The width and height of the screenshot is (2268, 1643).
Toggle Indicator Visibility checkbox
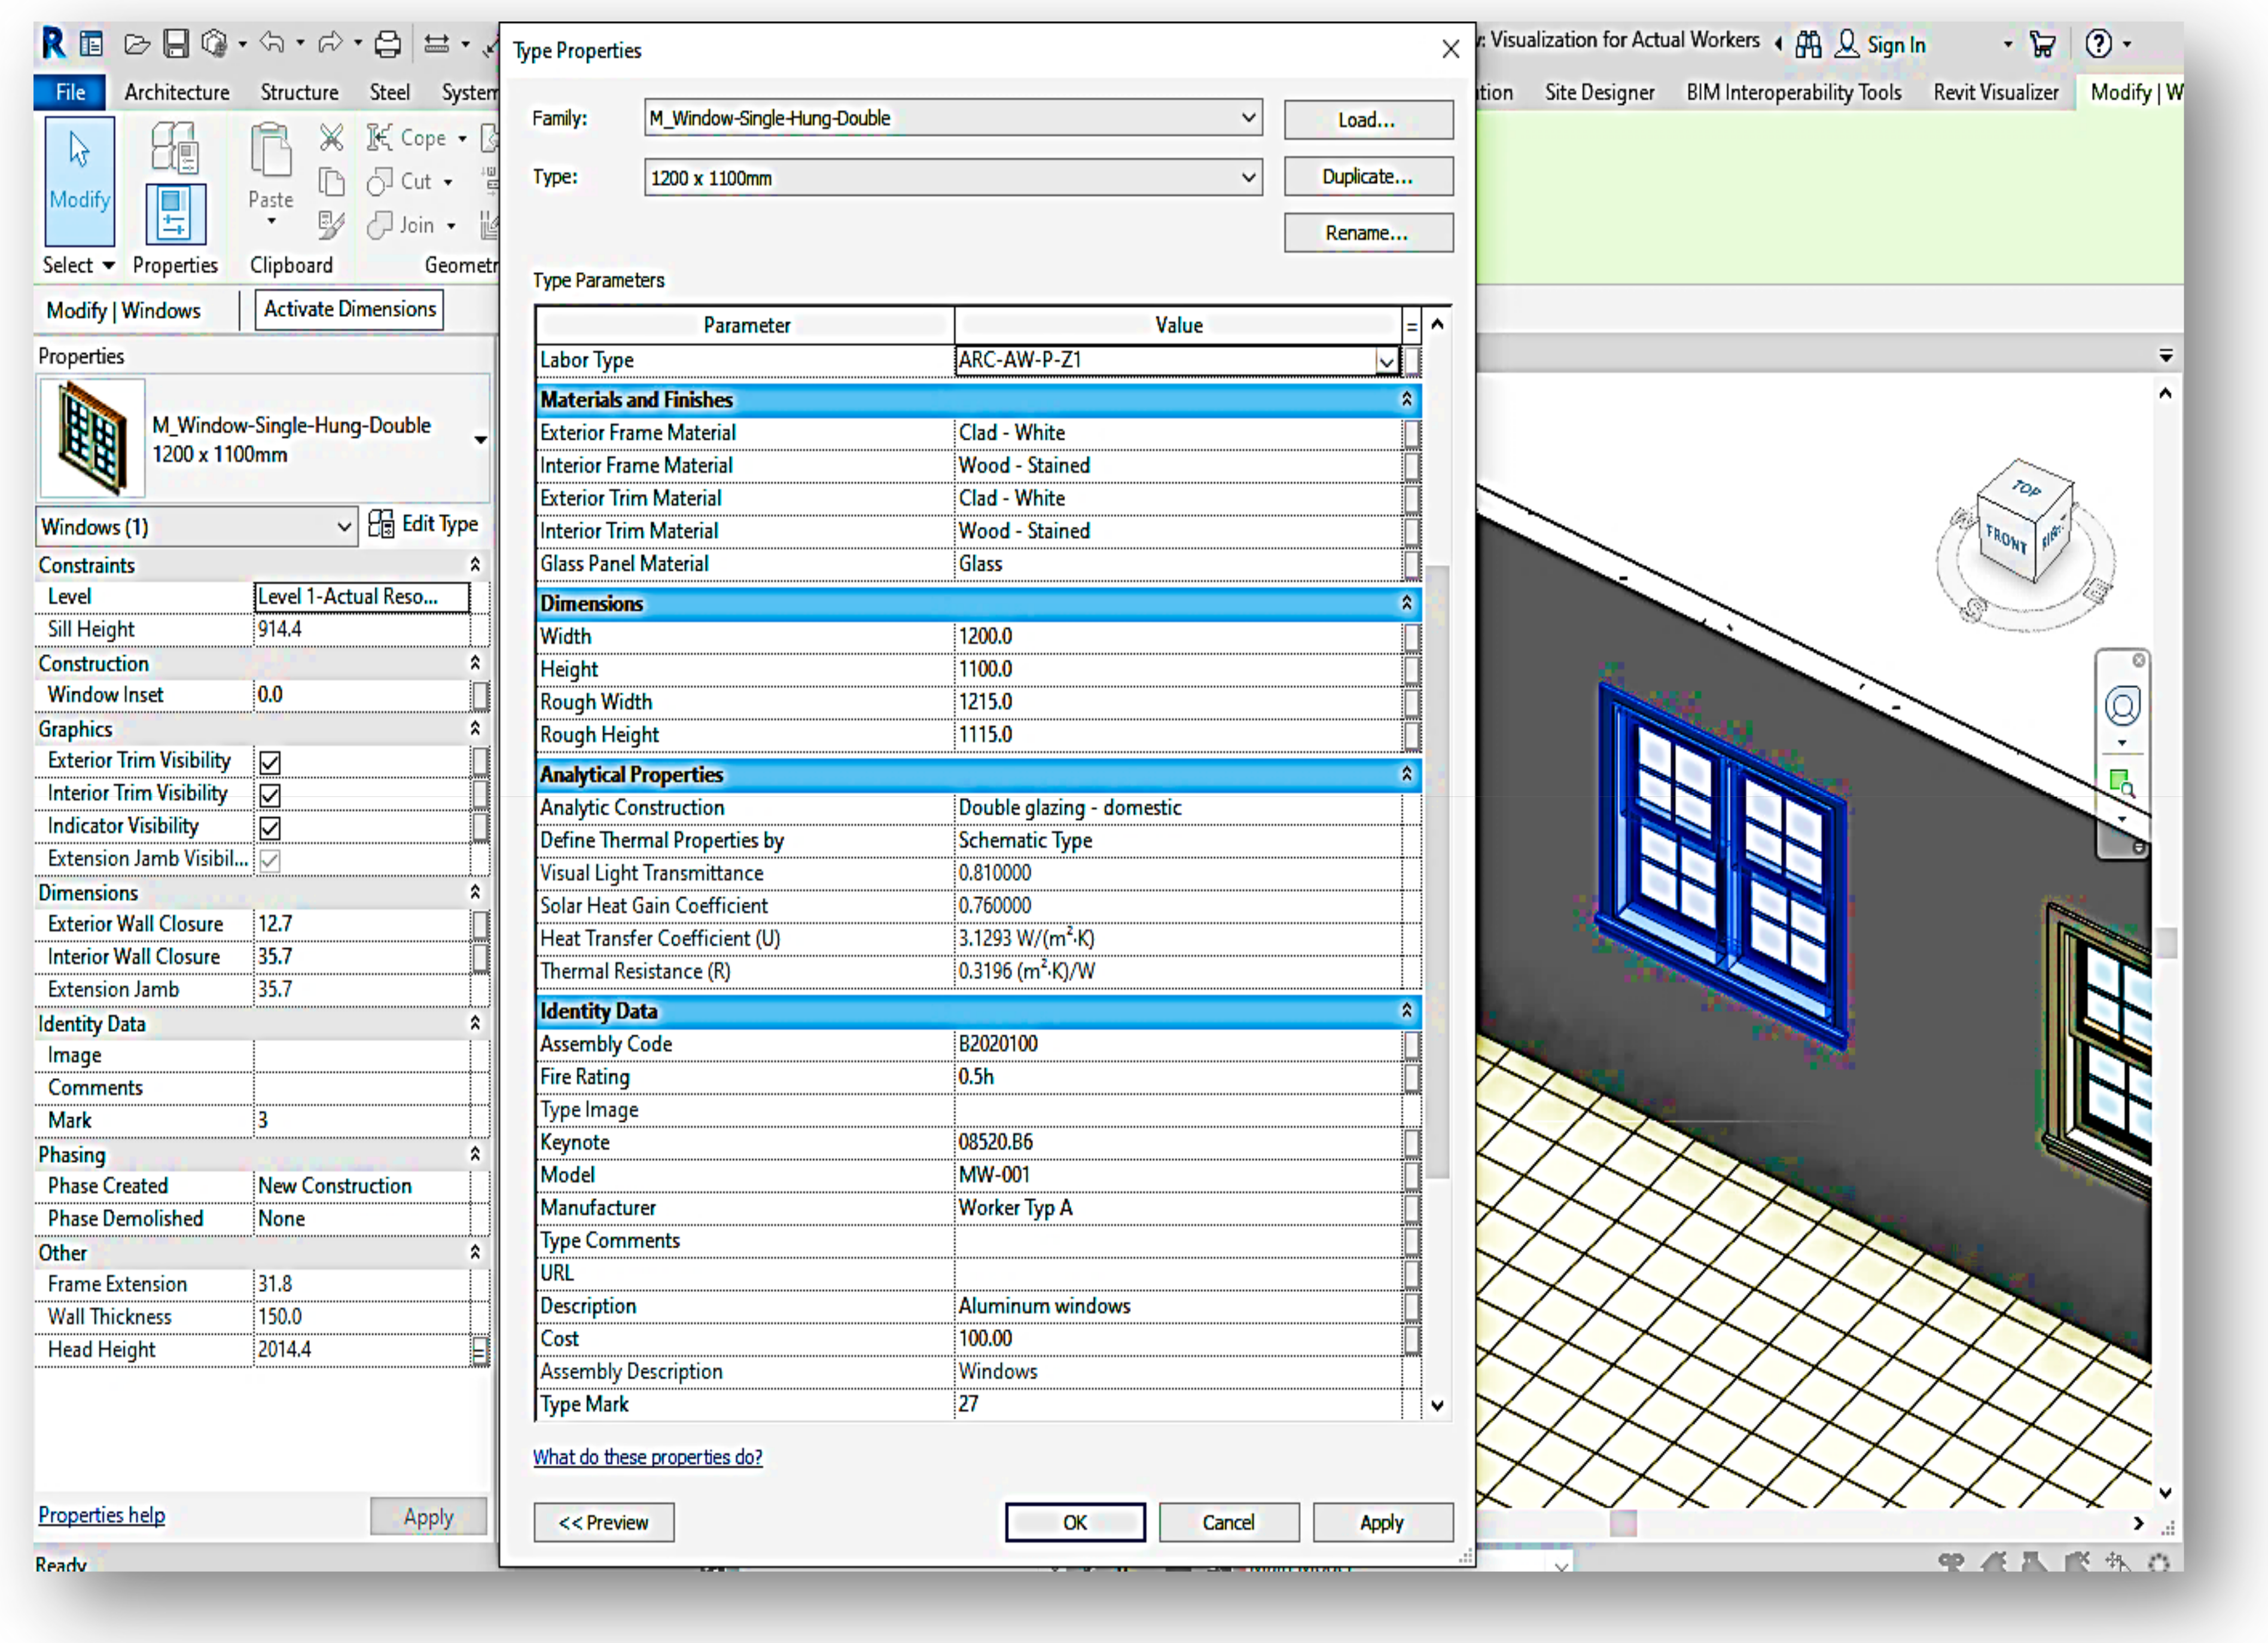click(270, 829)
